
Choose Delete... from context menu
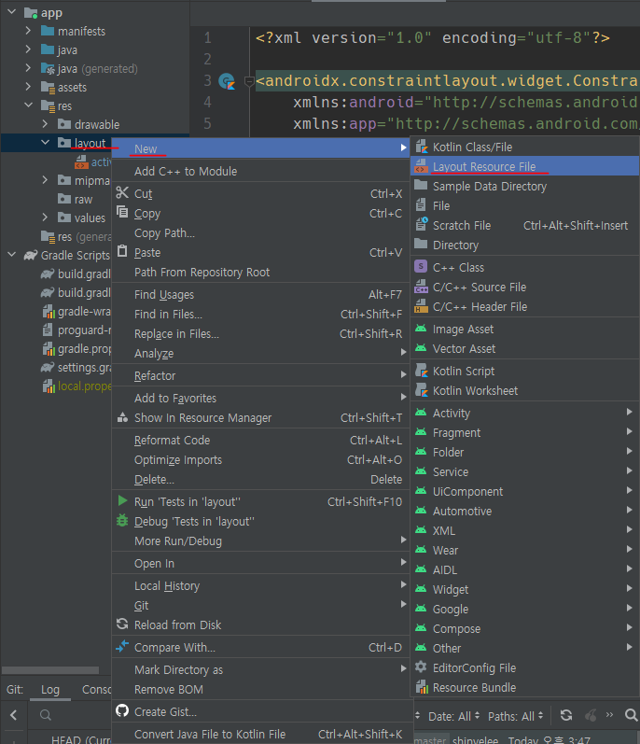click(260, 479)
